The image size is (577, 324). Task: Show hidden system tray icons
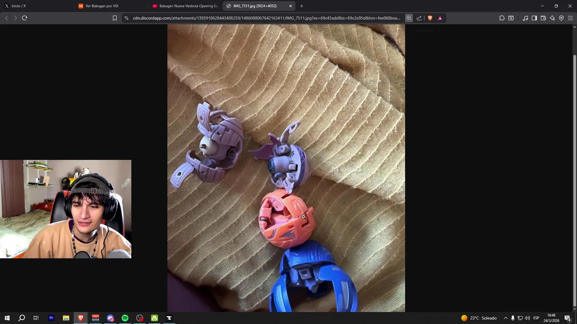[x=505, y=318]
